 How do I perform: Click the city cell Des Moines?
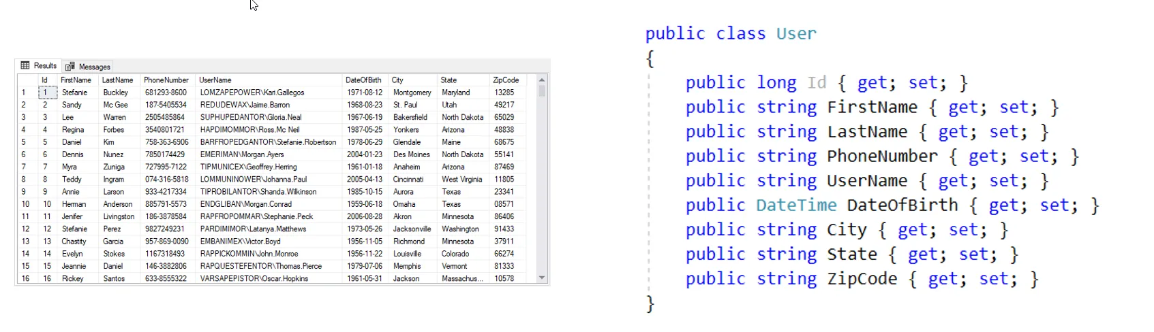[414, 154]
